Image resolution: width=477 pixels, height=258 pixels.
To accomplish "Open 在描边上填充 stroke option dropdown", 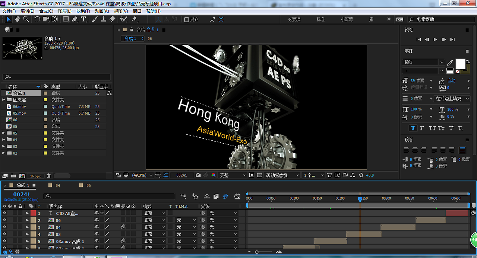I will pyautogui.click(x=452, y=99).
